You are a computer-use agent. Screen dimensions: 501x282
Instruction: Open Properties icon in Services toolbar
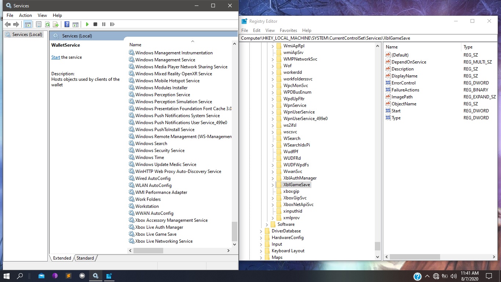39,24
